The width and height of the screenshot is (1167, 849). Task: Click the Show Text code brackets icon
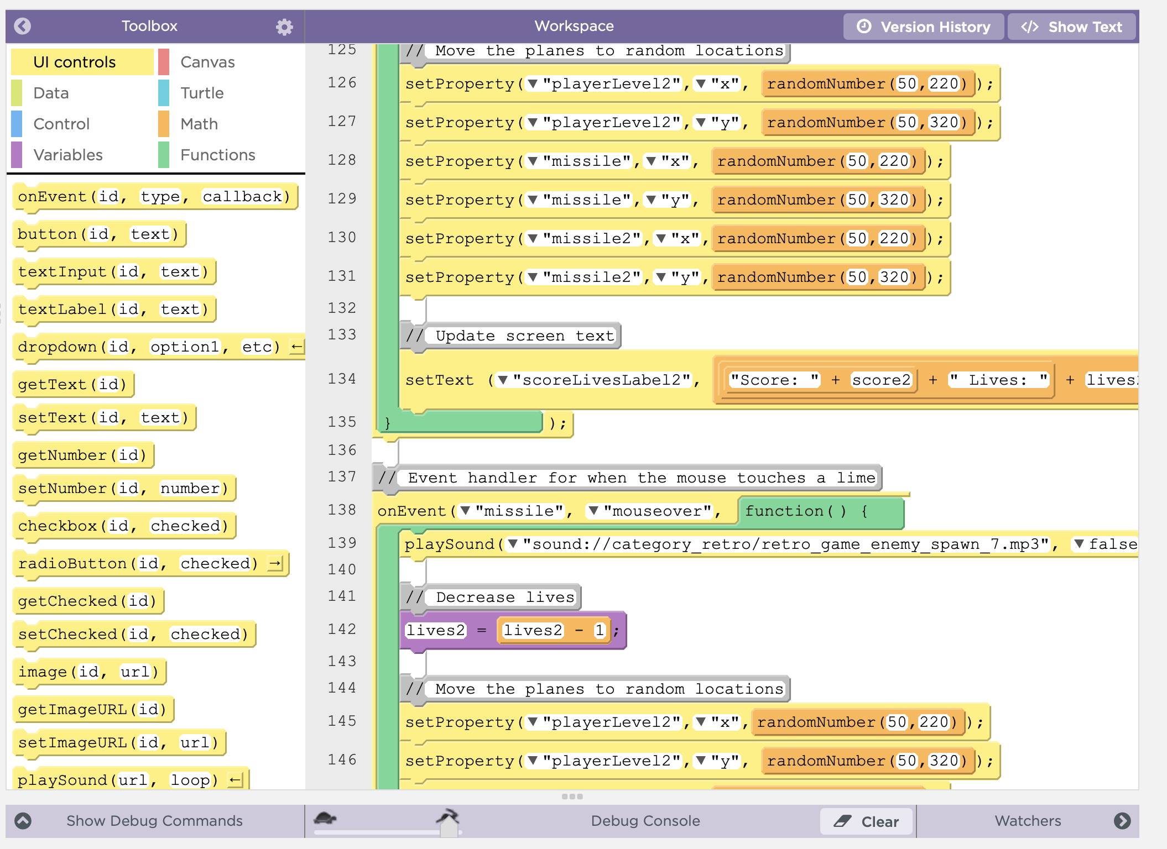pos(1029,27)
